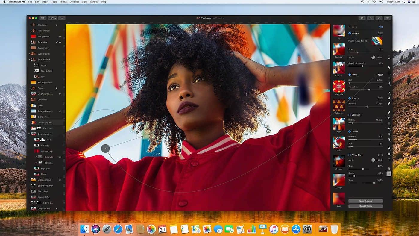Click the plus button to add a layer
Image resolution: width=419 pixels, height=236 pixels.
point(62,18)
